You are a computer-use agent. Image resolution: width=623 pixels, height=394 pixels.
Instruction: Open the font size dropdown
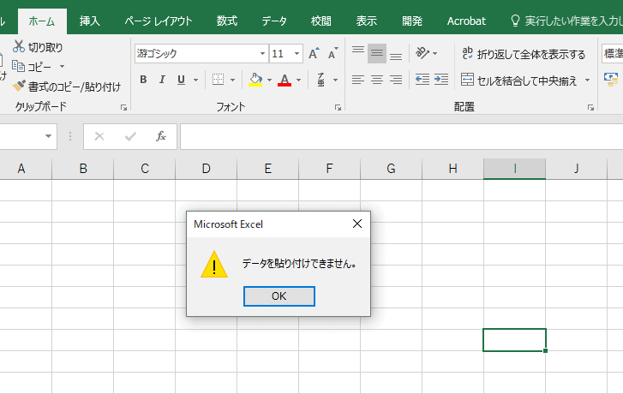tap(296, 54)
